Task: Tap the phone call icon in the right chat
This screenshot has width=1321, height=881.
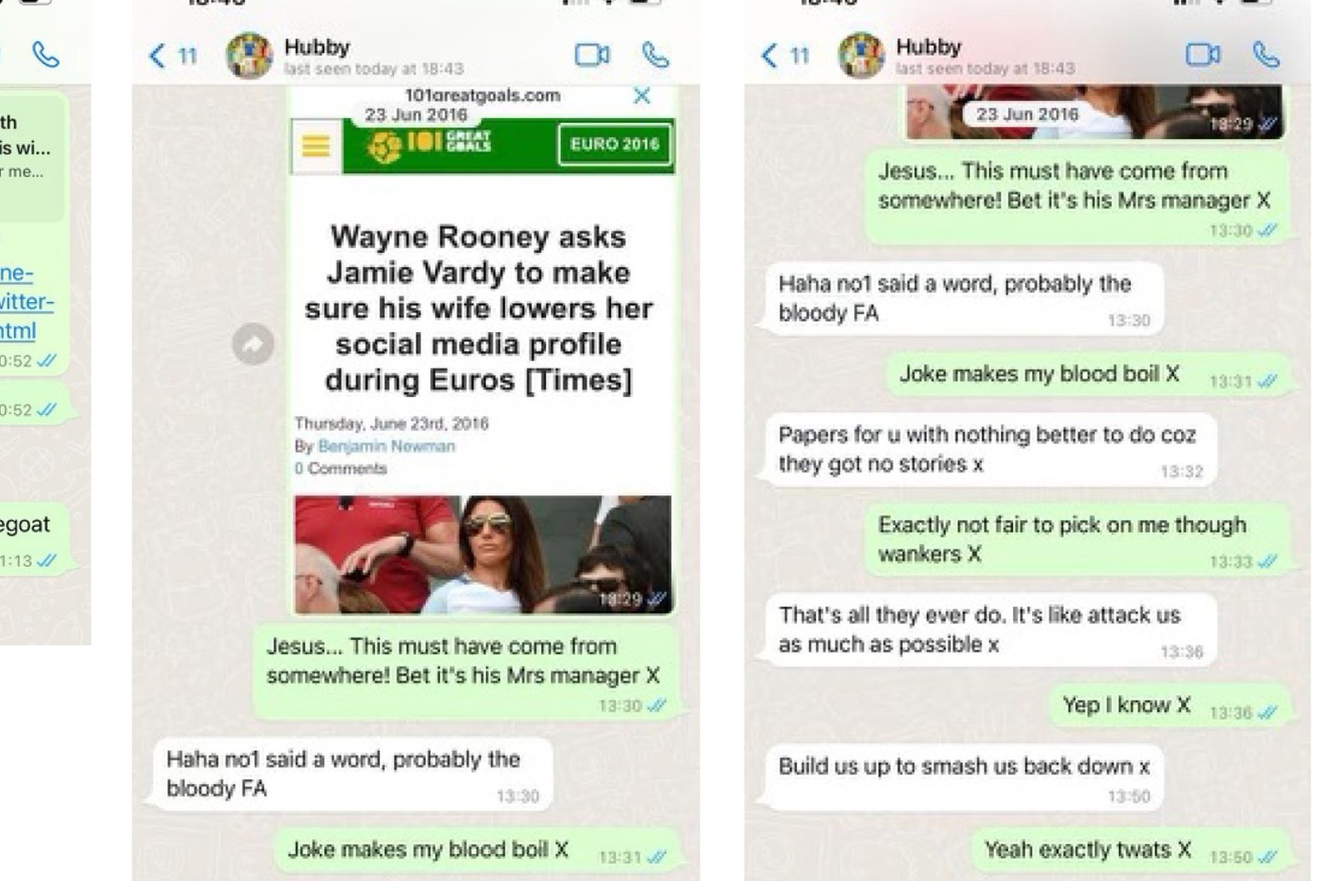Action: (1266, 55)
